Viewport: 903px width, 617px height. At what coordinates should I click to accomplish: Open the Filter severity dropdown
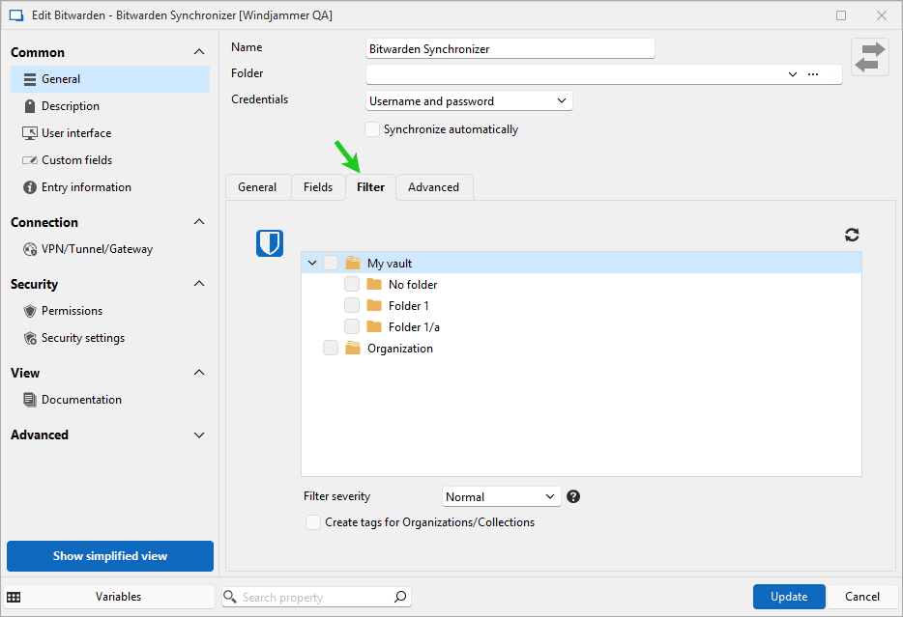click(501, 496)
